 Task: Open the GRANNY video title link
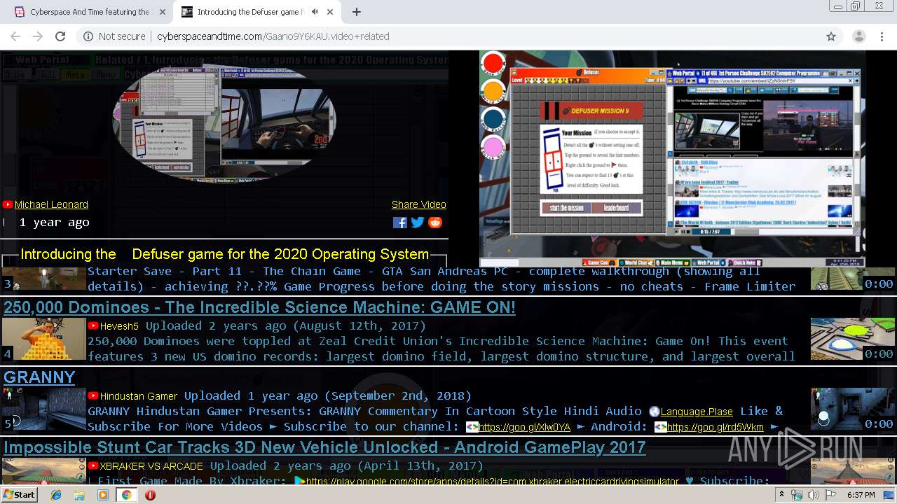39,377
